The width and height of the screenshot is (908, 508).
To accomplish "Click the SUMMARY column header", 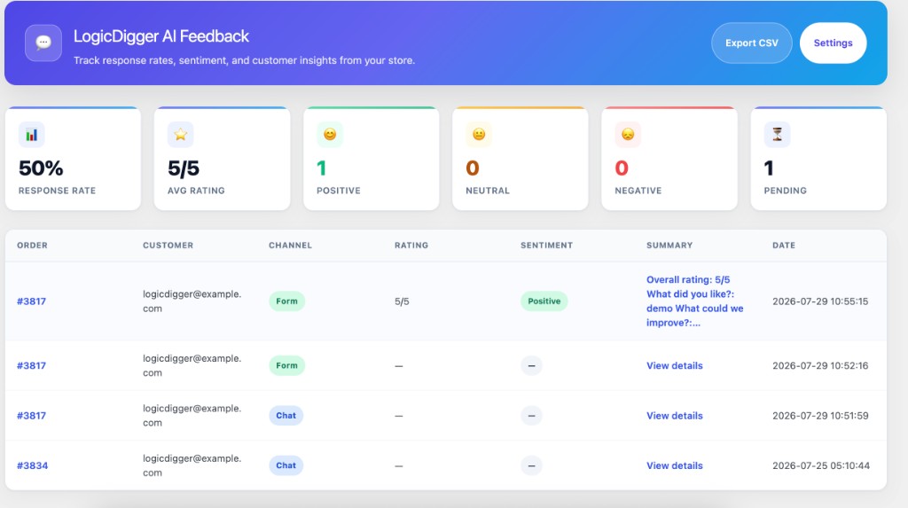I will click(669, 245).
